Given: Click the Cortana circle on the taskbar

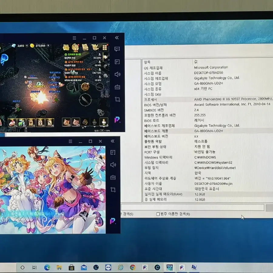Looking at the screenshot, I should coord(22,268).
